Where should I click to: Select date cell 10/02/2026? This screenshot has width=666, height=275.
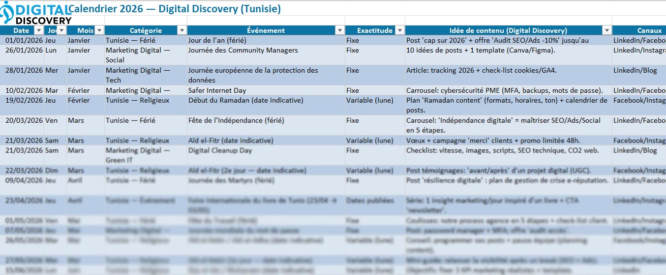[x=23, y=90]
